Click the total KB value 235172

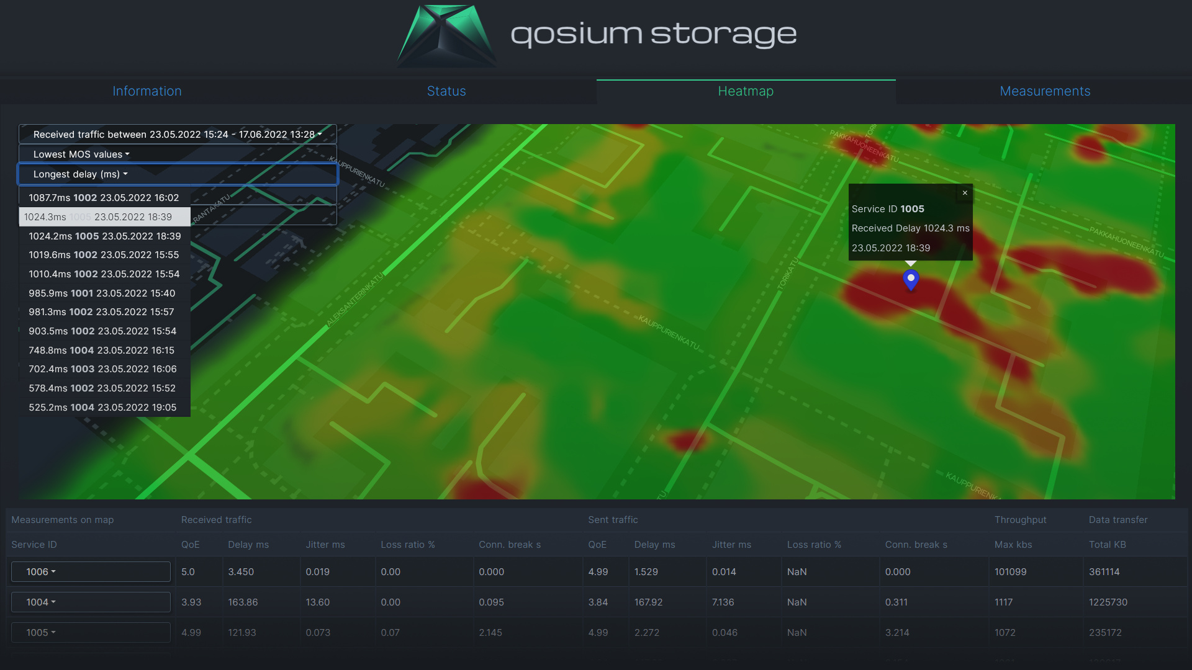coord(1106,633)
